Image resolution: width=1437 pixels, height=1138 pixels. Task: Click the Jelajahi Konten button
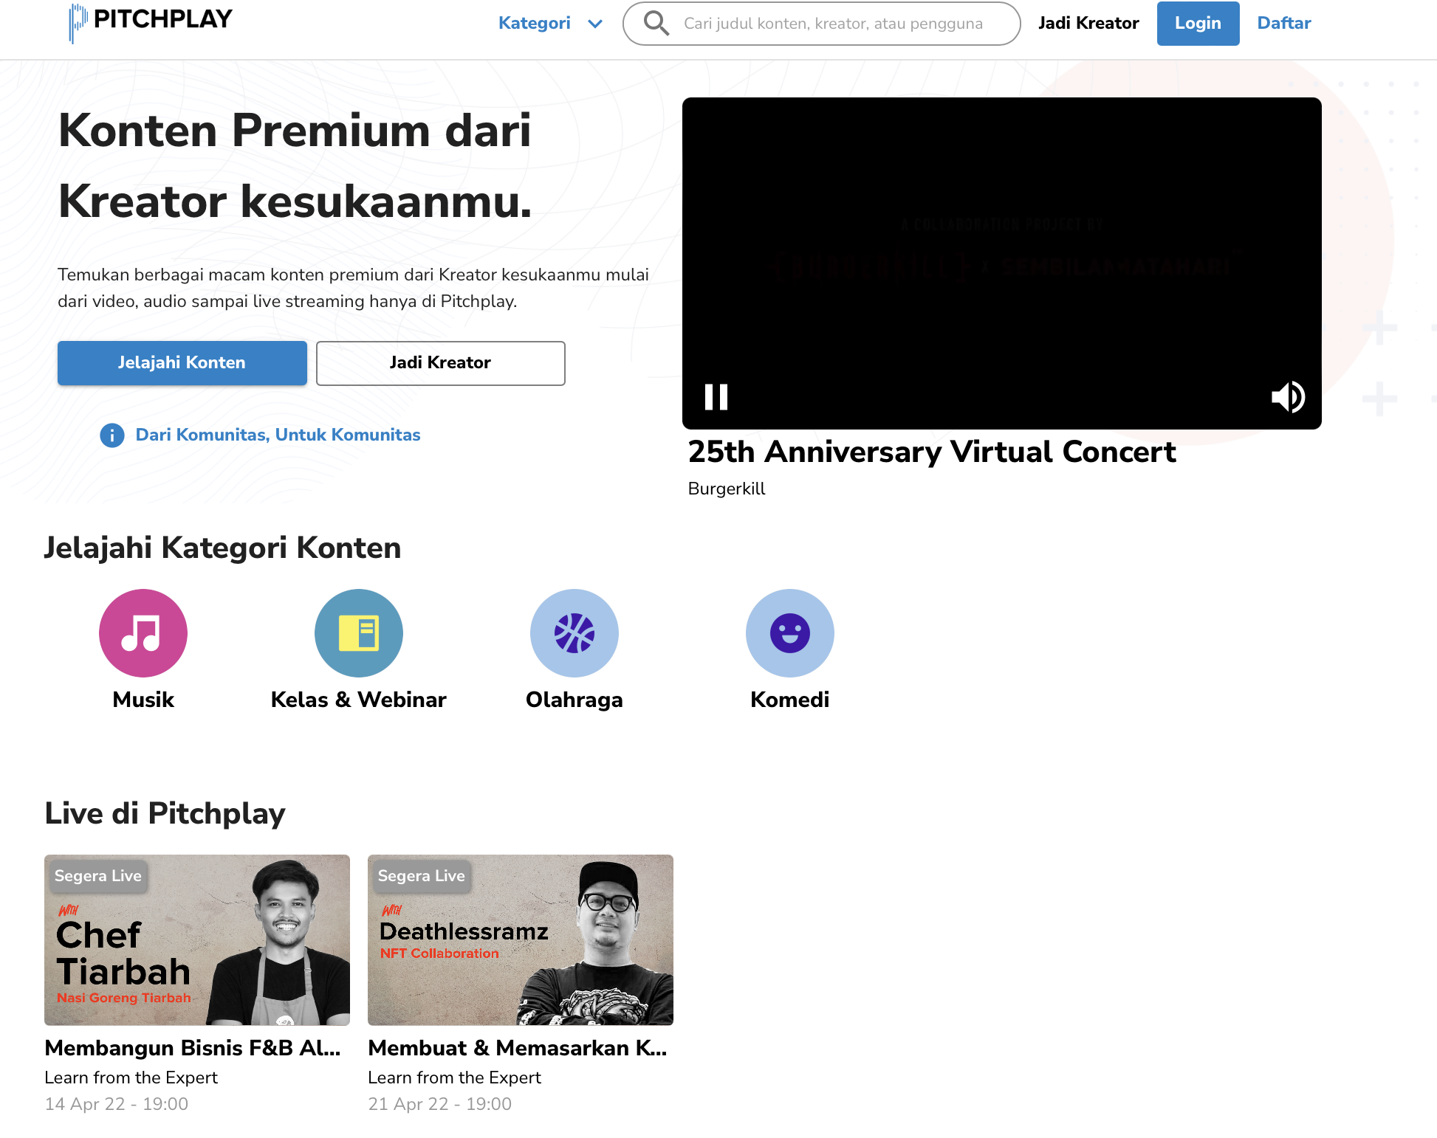[182, 362]
